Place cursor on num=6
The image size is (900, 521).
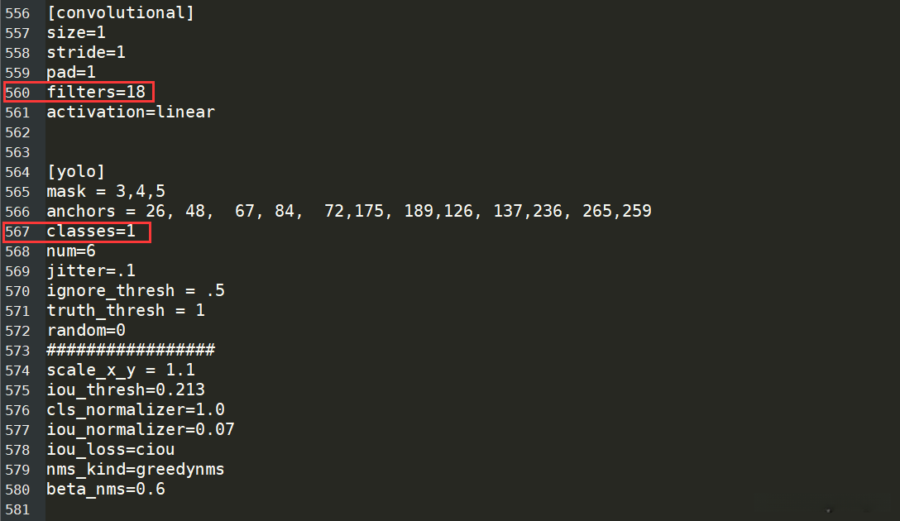71,251
